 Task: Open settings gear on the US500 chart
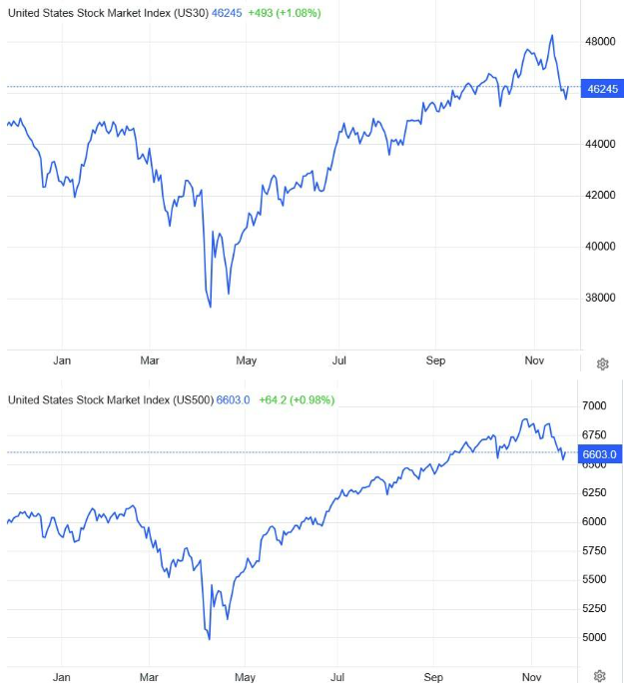click(x=602, y=676)
